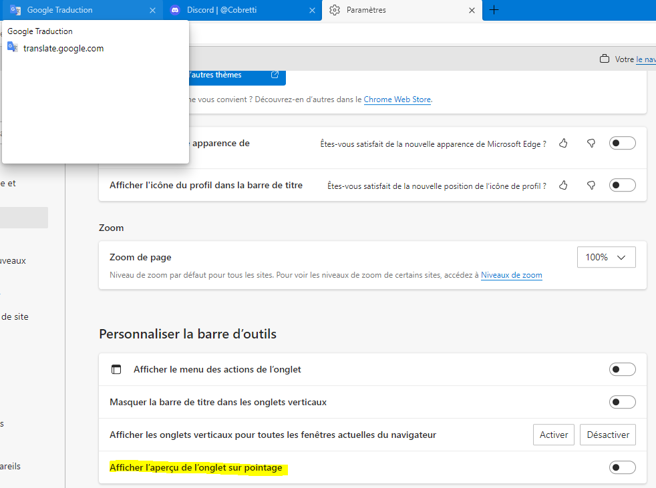Click the Désactiver button for vertical tabs
Screen dimensions: 656x488
(607, 434)
